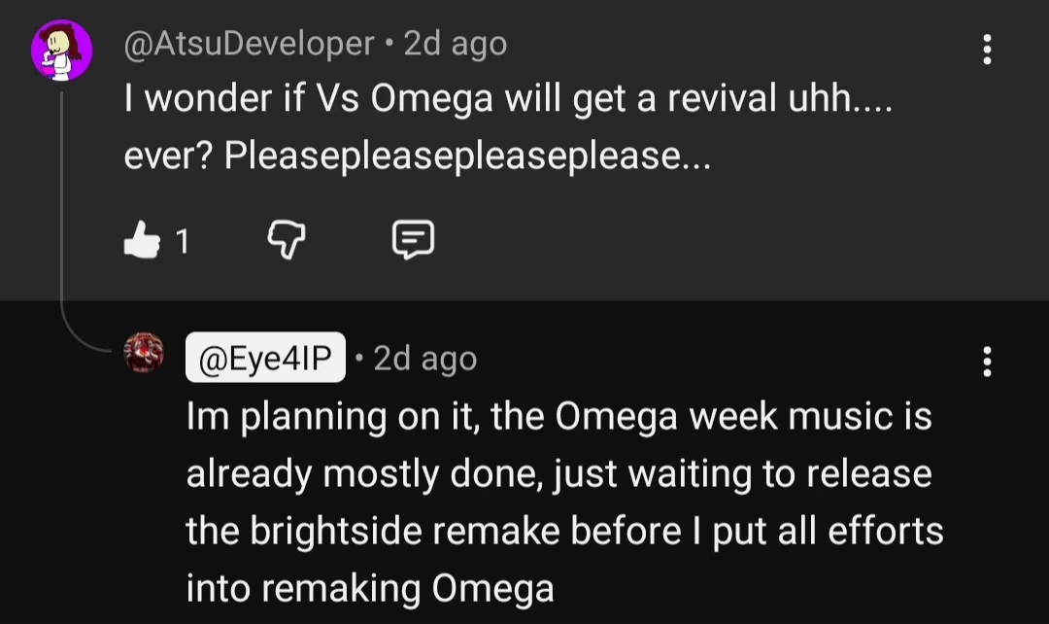The width and height of the screenshot is (1049, 624).
Task: Dislike AtsuDeveloper's comment with thumbs down
Action: point(286,239)
